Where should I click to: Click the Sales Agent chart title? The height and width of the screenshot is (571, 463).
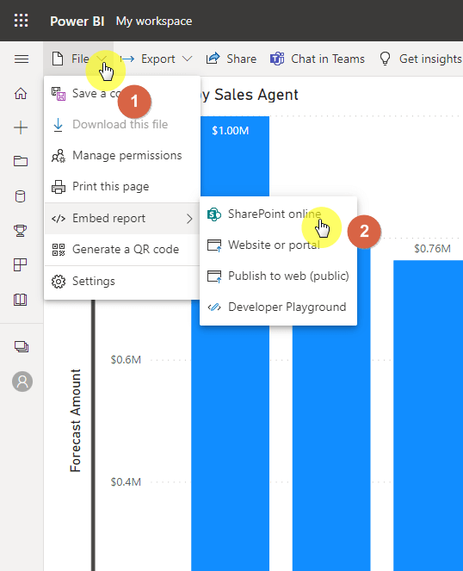click(250, 95)
